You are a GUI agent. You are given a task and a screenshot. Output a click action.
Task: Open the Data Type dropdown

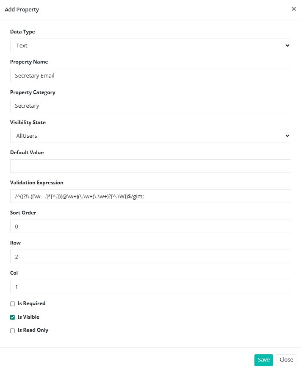point(150,45)
